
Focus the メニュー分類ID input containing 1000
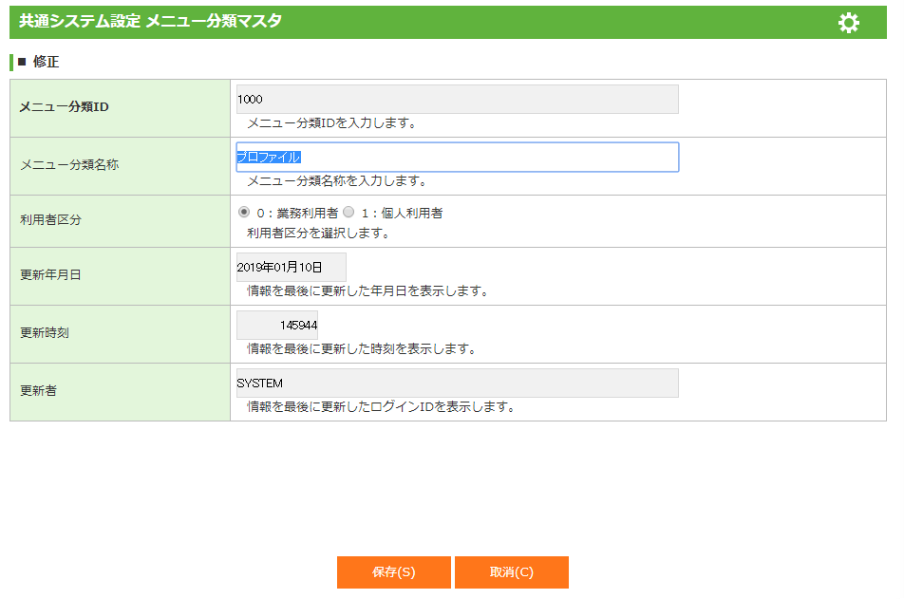(x=457, y=100)
